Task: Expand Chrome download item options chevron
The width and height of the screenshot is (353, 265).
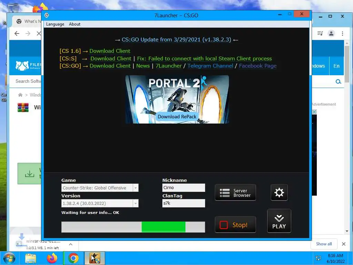Action: (71, 244)
